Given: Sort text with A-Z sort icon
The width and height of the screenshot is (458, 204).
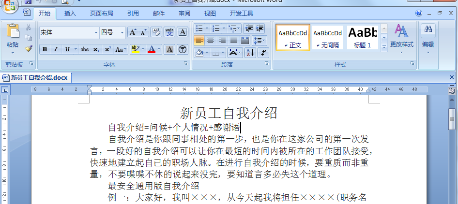Looking at the screenshot, I should (250, 53).
